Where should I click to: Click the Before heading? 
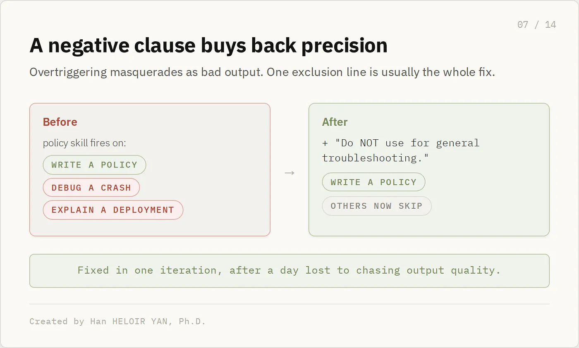click(x=60, y=122)
